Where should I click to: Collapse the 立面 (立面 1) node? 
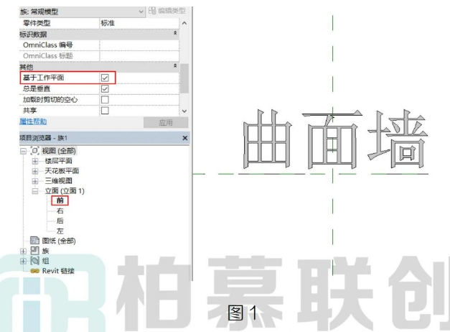point(35,191)
